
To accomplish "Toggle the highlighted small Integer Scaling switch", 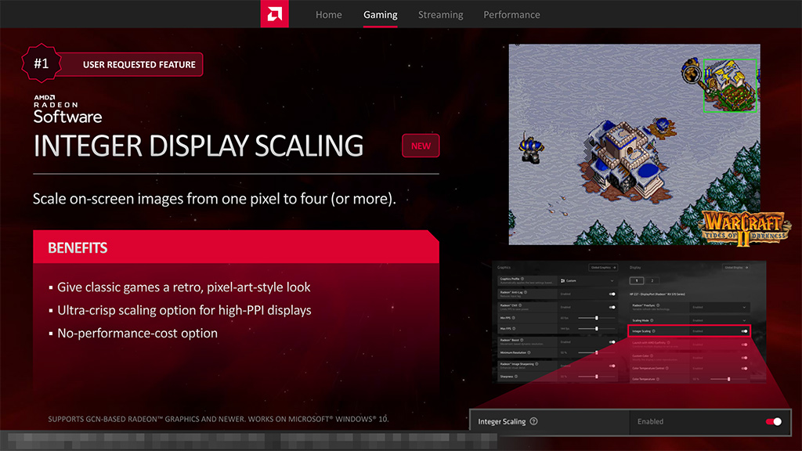I will (x=745, y=331).
